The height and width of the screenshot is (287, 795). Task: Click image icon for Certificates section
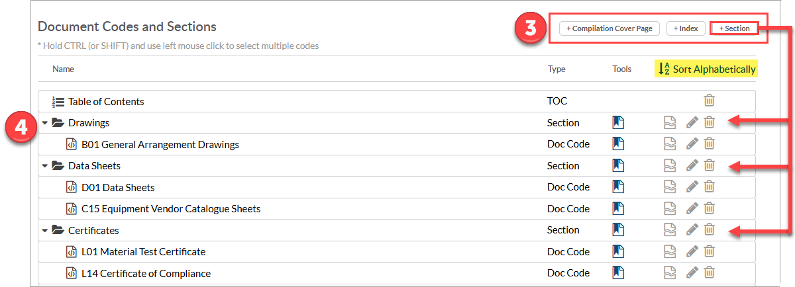tap(670, 230)
